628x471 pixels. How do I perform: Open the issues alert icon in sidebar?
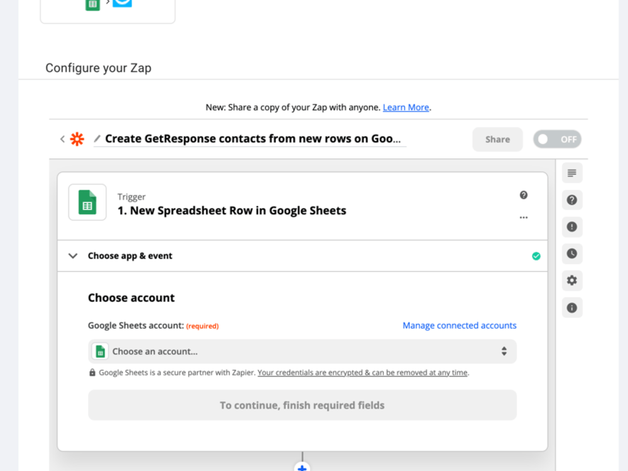click(x=571, y=227)
